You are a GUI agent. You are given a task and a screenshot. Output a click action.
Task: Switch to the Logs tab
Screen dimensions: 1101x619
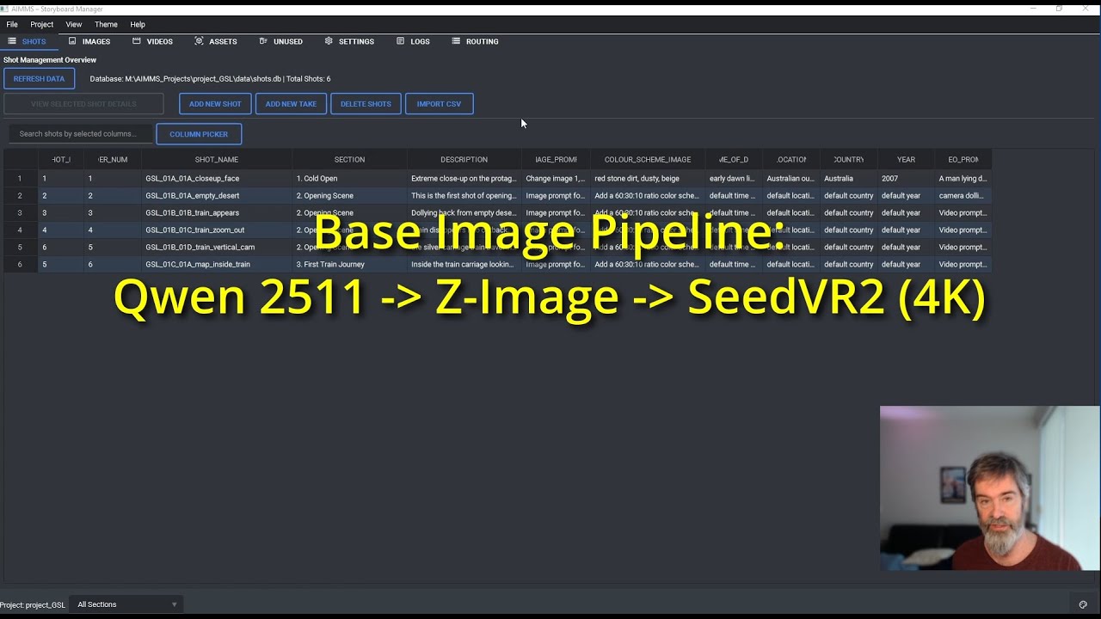click(413, 41)
